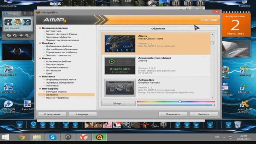Click the Windows Start button

tap(5, 137)
